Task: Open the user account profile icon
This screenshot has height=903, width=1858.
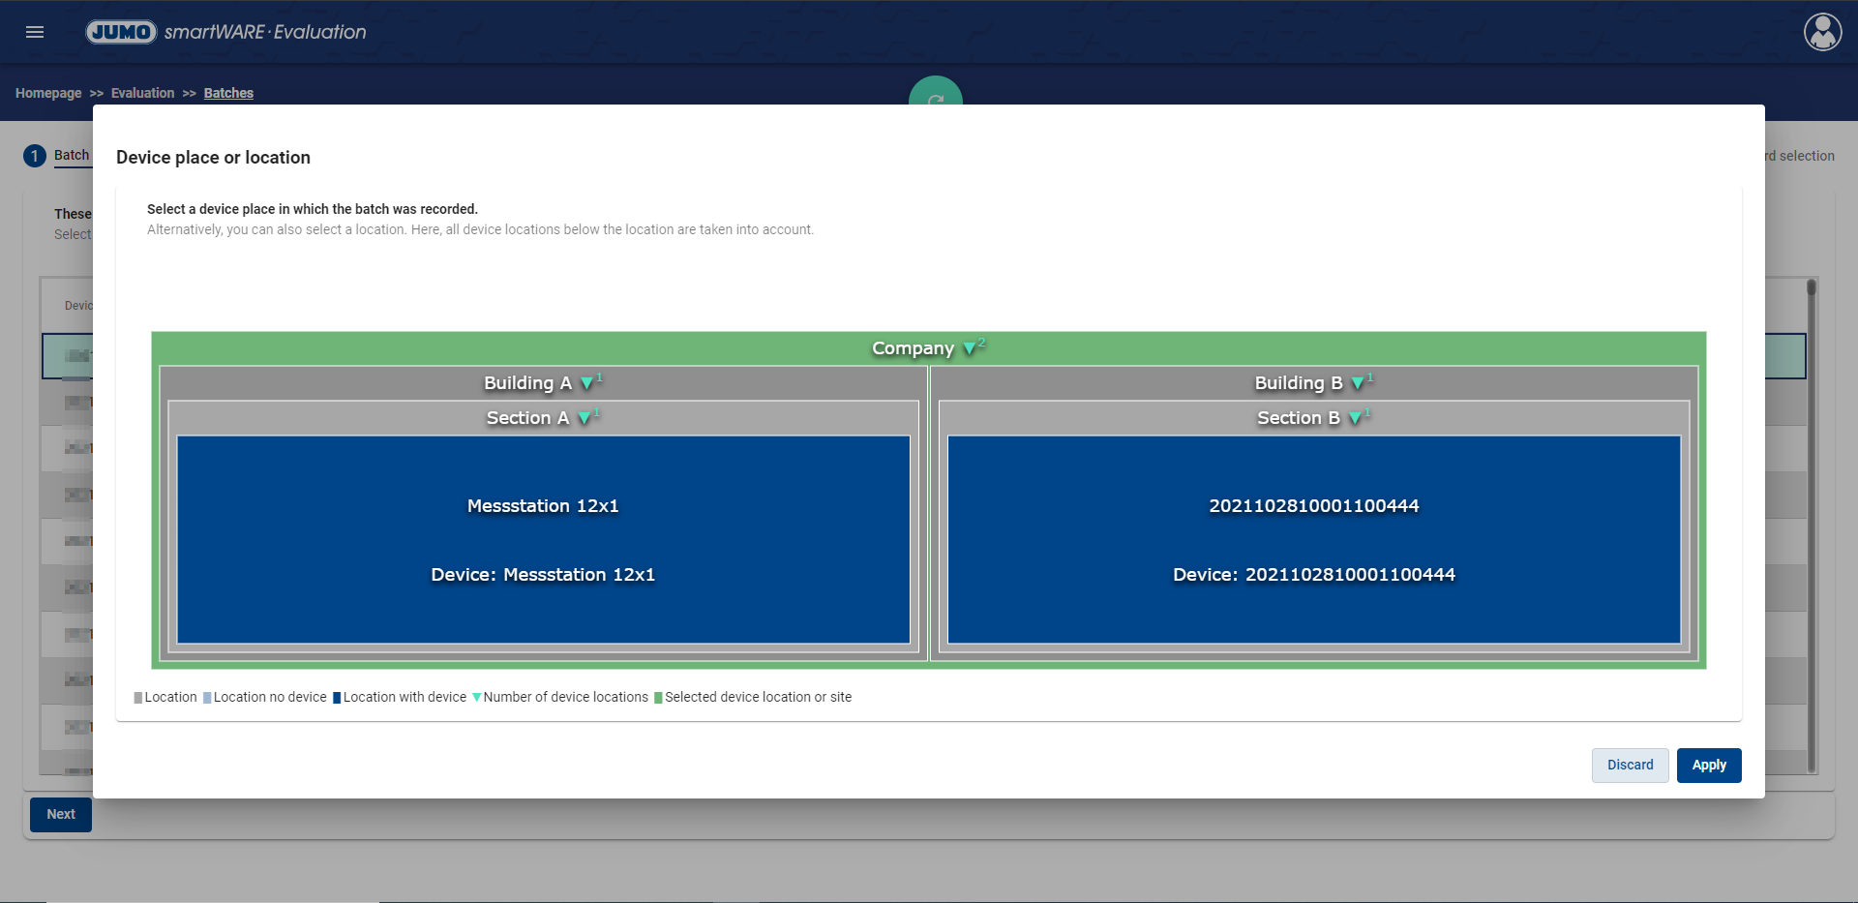Action: (1822, 32)
